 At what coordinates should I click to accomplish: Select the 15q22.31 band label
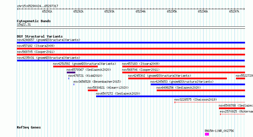pyautogui.click(x=24, y=24)
